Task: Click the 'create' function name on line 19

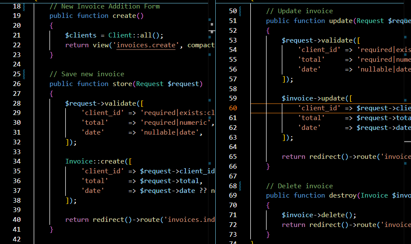Action: click(124, 16)
